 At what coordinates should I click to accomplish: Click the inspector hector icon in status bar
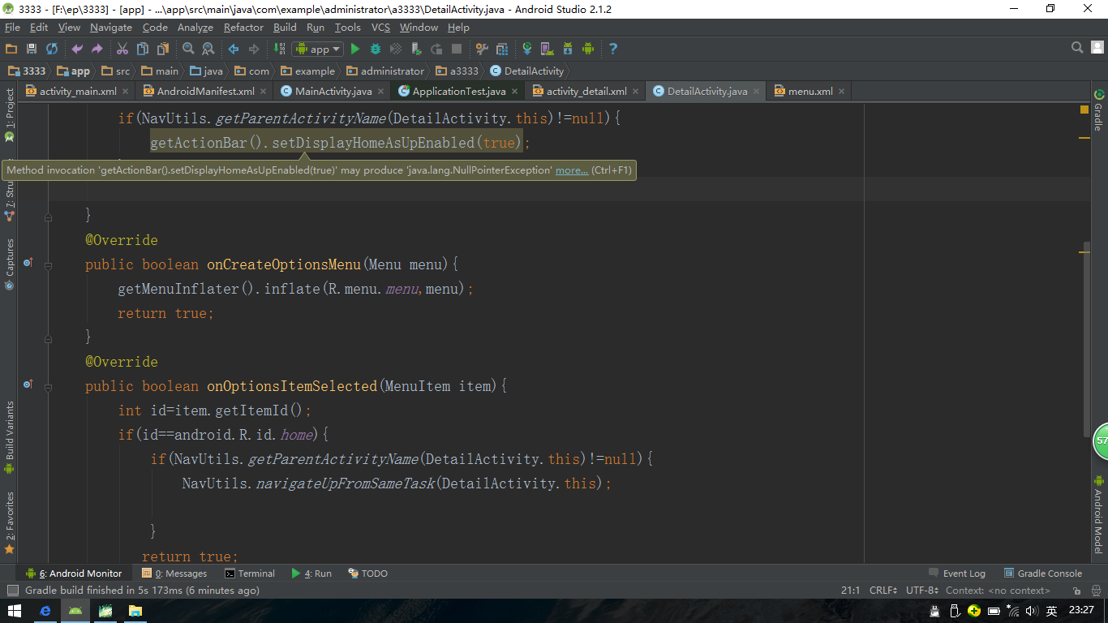(x=1096, y=591)
